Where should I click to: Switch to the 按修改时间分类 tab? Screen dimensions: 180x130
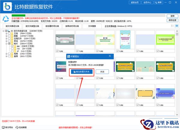point(72,26)
